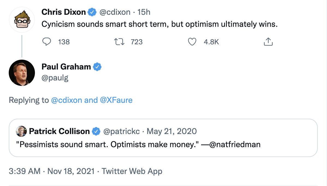Click @XFaure in the Replying to line
This screenshot has width=327, height=186.
116,100
